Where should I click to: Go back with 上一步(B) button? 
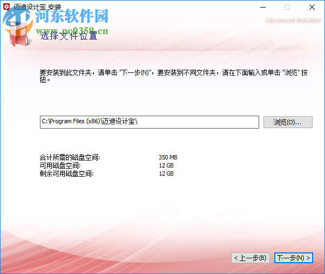(x=250, y=258)
